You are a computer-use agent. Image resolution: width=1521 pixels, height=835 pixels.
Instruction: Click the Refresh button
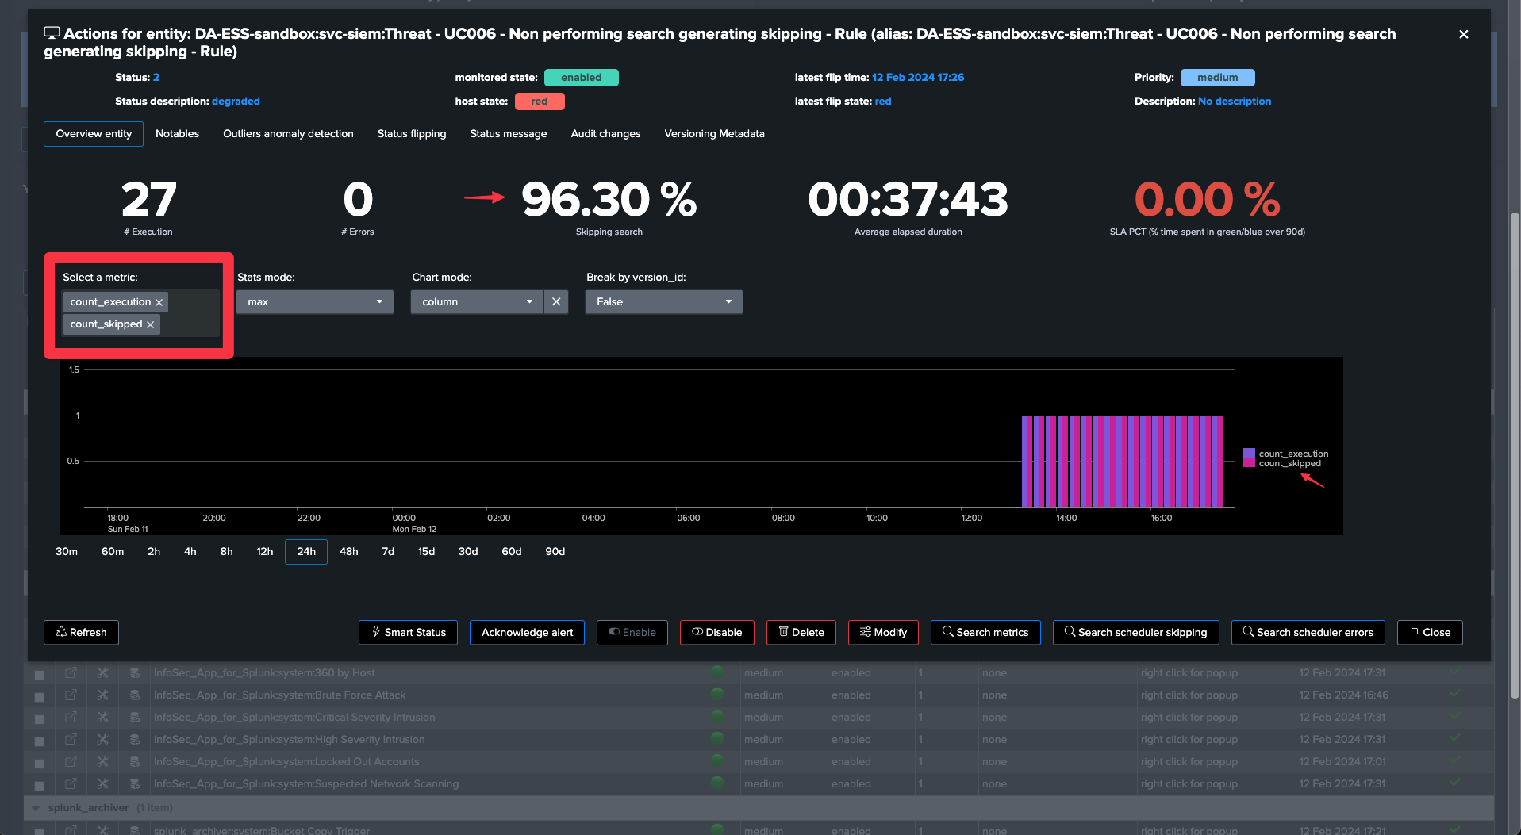coord(81,632)
